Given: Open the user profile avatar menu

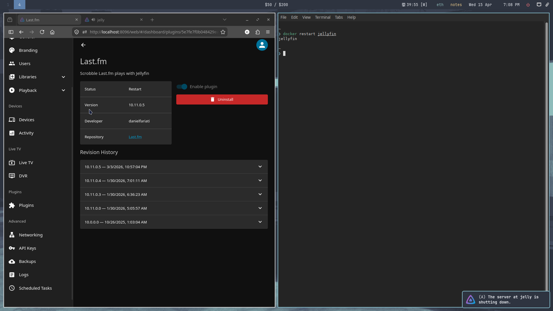Looking at the screenshot, I should (x=262, y=45).
